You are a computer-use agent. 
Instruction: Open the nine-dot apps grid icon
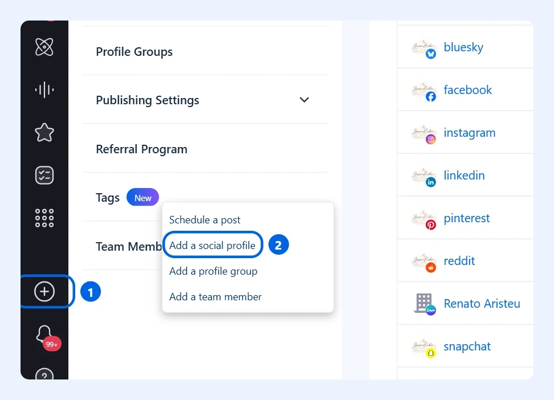[44, 218]
